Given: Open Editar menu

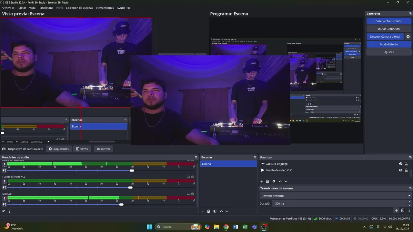Looking at the screenshot, I should 22,8.
